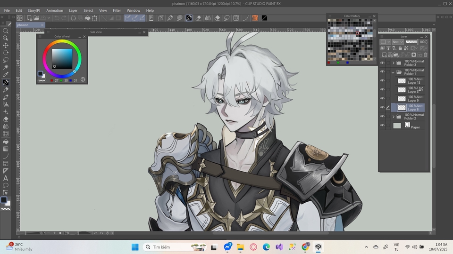Select the Move layer tool
Viewport: 453px width, 254px height.
coord(5,45)
